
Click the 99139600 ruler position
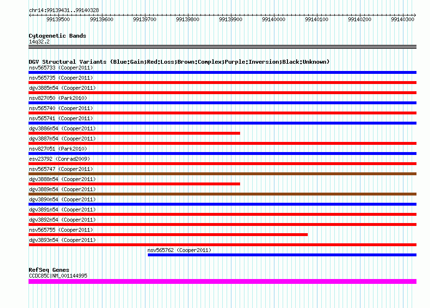click(101, 19)
